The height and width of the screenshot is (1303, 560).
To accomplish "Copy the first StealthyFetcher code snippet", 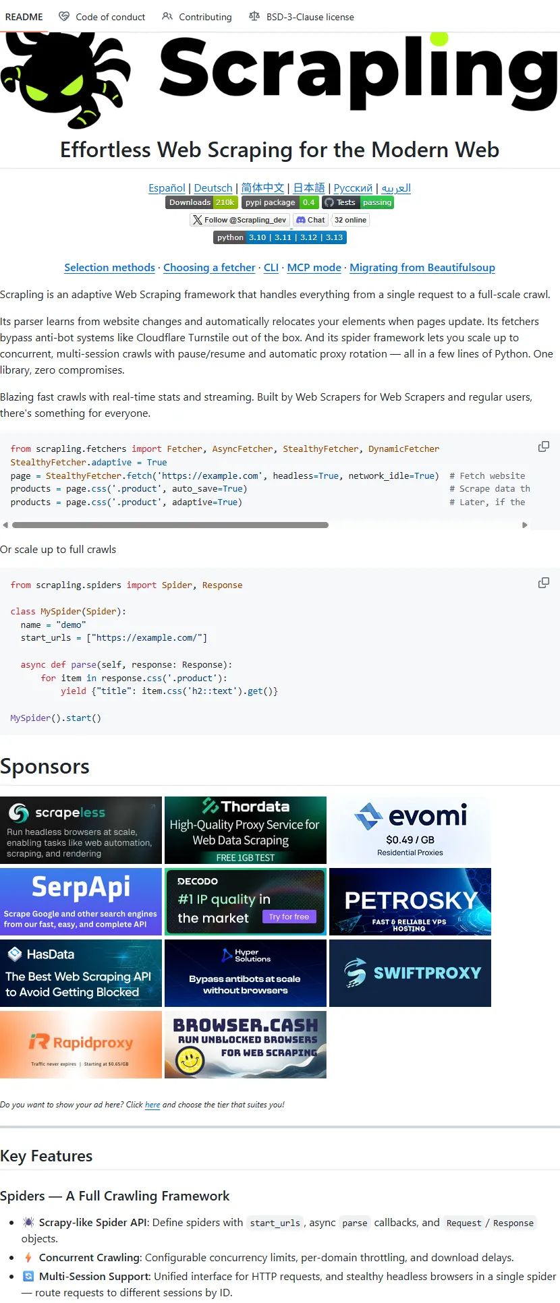I will point(543,446).
